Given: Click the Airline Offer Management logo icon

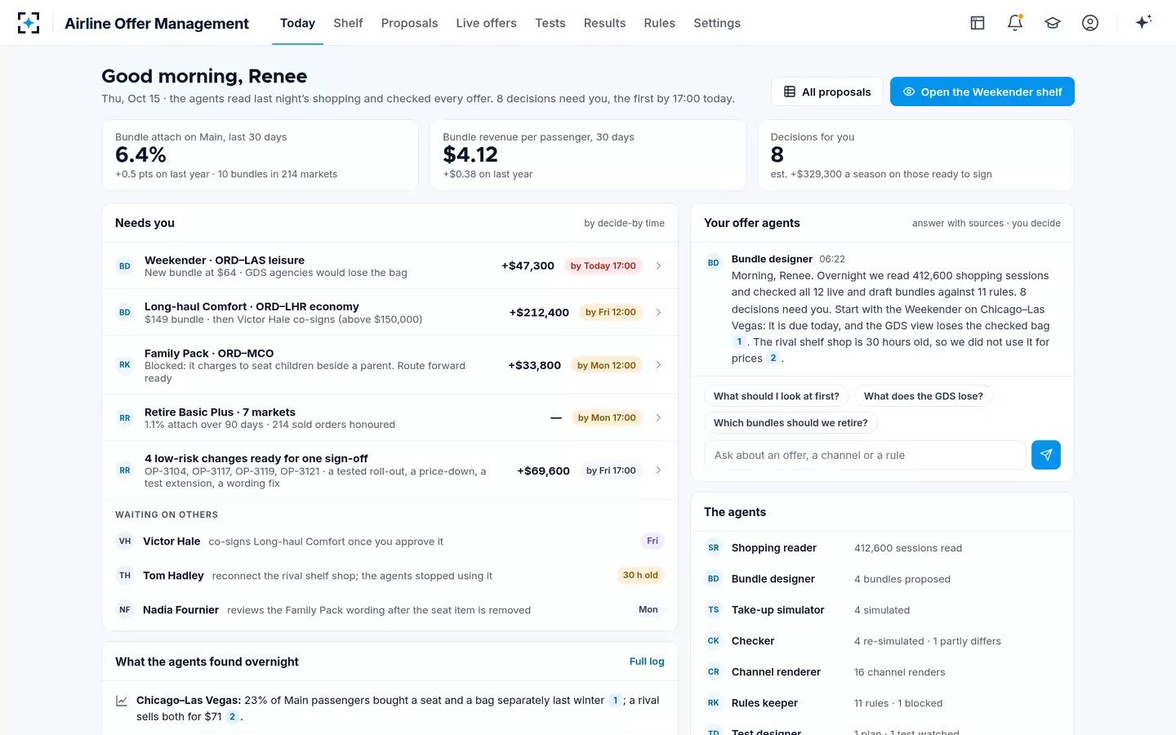Looking at the screenshot, I should [x=29, y=23].
